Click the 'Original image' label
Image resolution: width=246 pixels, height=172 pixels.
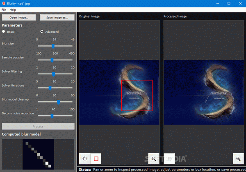point(89,16)
